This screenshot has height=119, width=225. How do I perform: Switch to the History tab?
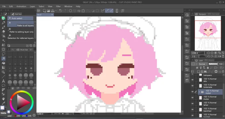[210, 60]
